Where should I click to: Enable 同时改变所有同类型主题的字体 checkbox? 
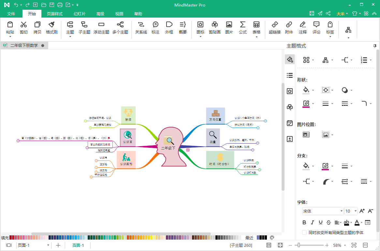[304, 232]
